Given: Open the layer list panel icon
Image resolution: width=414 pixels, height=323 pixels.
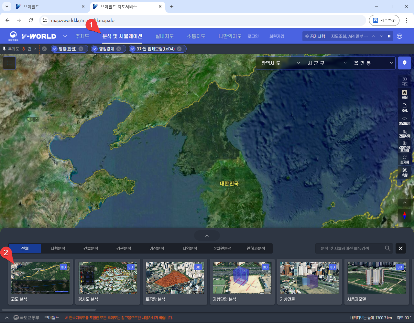Looking at the screenshot, I should click(x=9, y=63).
